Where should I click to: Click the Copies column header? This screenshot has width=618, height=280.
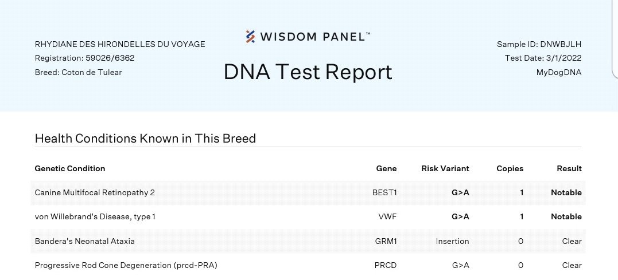(510, 168)
